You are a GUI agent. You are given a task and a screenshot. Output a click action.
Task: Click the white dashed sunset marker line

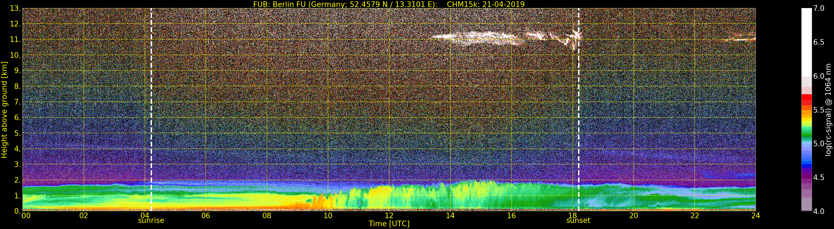[579, 110]
